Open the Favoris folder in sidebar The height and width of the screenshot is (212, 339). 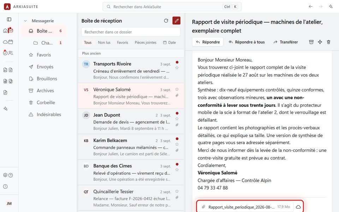coord(44,55)
